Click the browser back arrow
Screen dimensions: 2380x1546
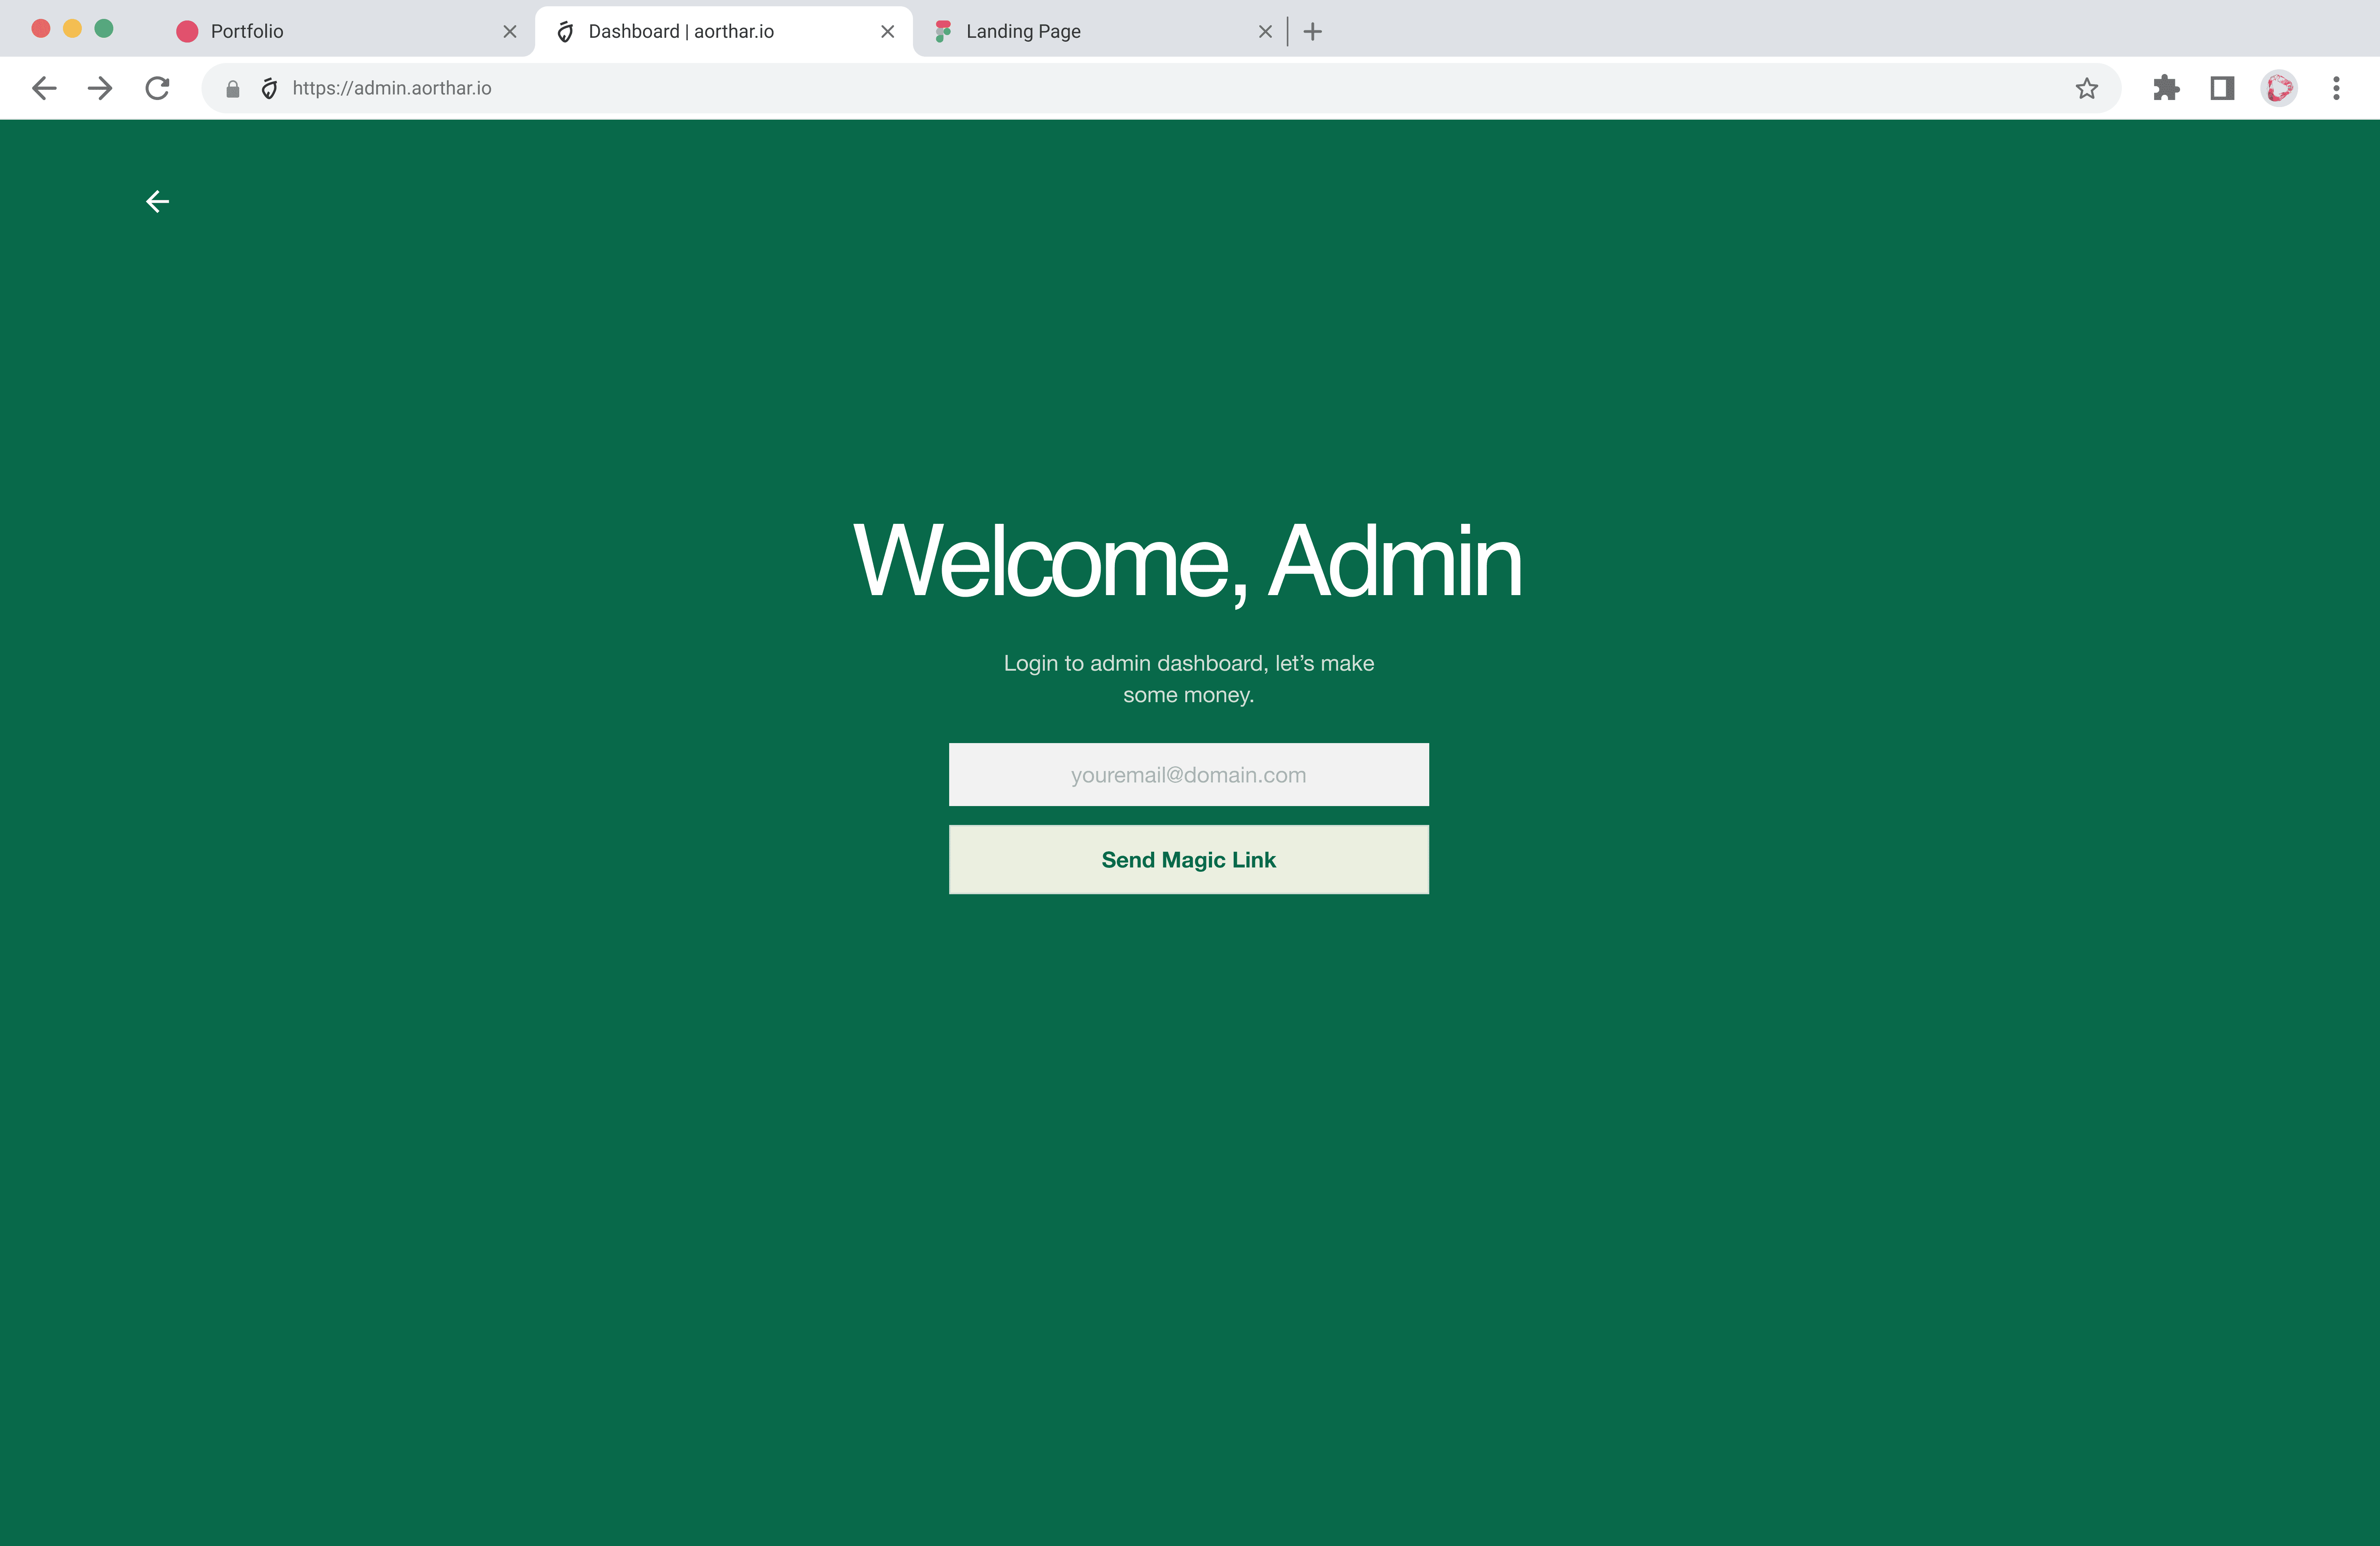[x=44, y=88]
